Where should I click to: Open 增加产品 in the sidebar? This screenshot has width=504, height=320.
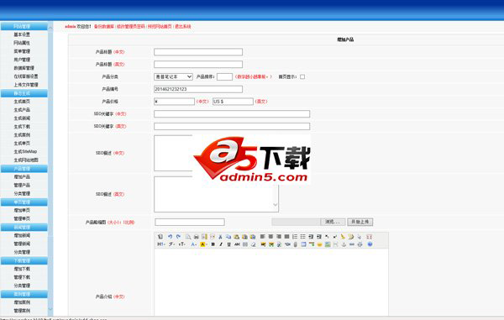click(x=22, y=176)
